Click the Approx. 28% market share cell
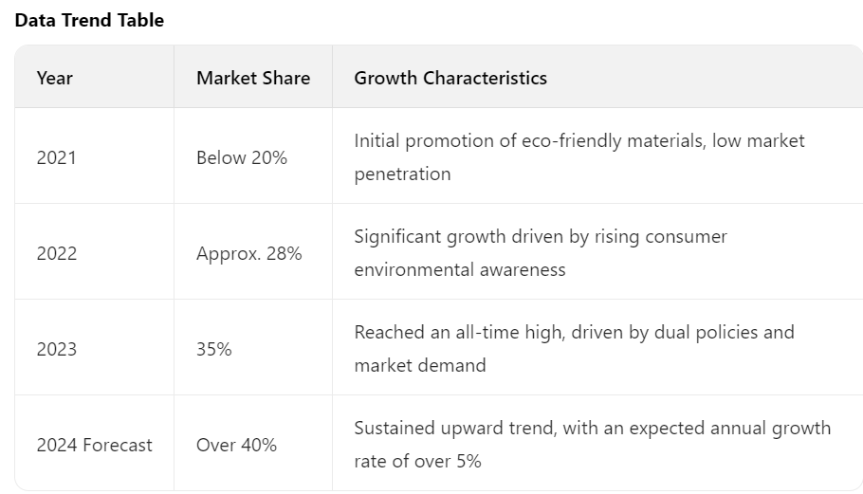Image resolution: width=863 pixels, height=494 pixels. click(x=248, y=253)
